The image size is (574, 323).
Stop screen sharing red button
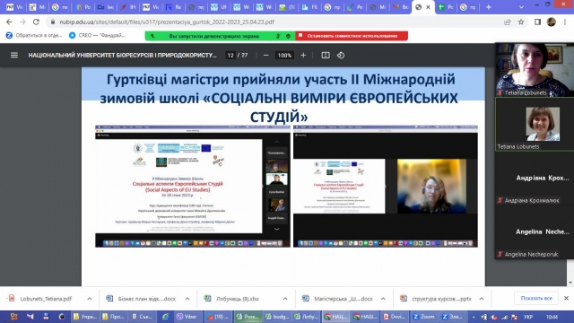click(352, 36)
